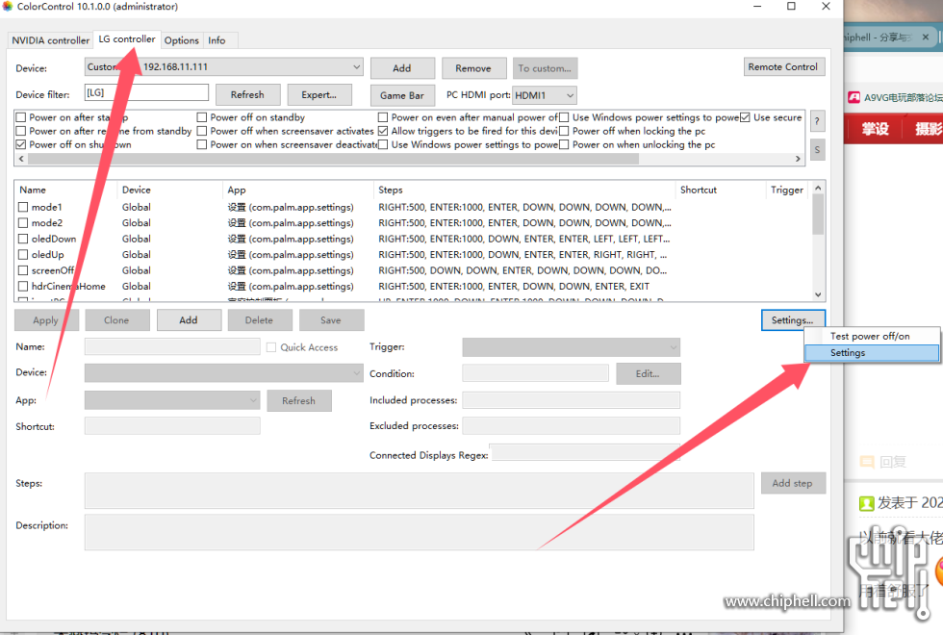Click the Game Bar button
Screen dimensions: 943x635
coord(402,95)
